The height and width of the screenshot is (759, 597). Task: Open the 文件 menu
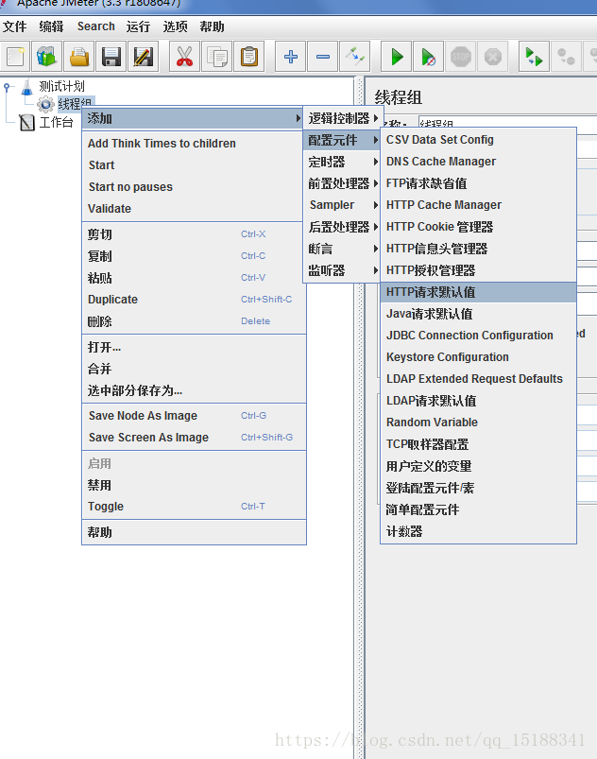[14, 26]
